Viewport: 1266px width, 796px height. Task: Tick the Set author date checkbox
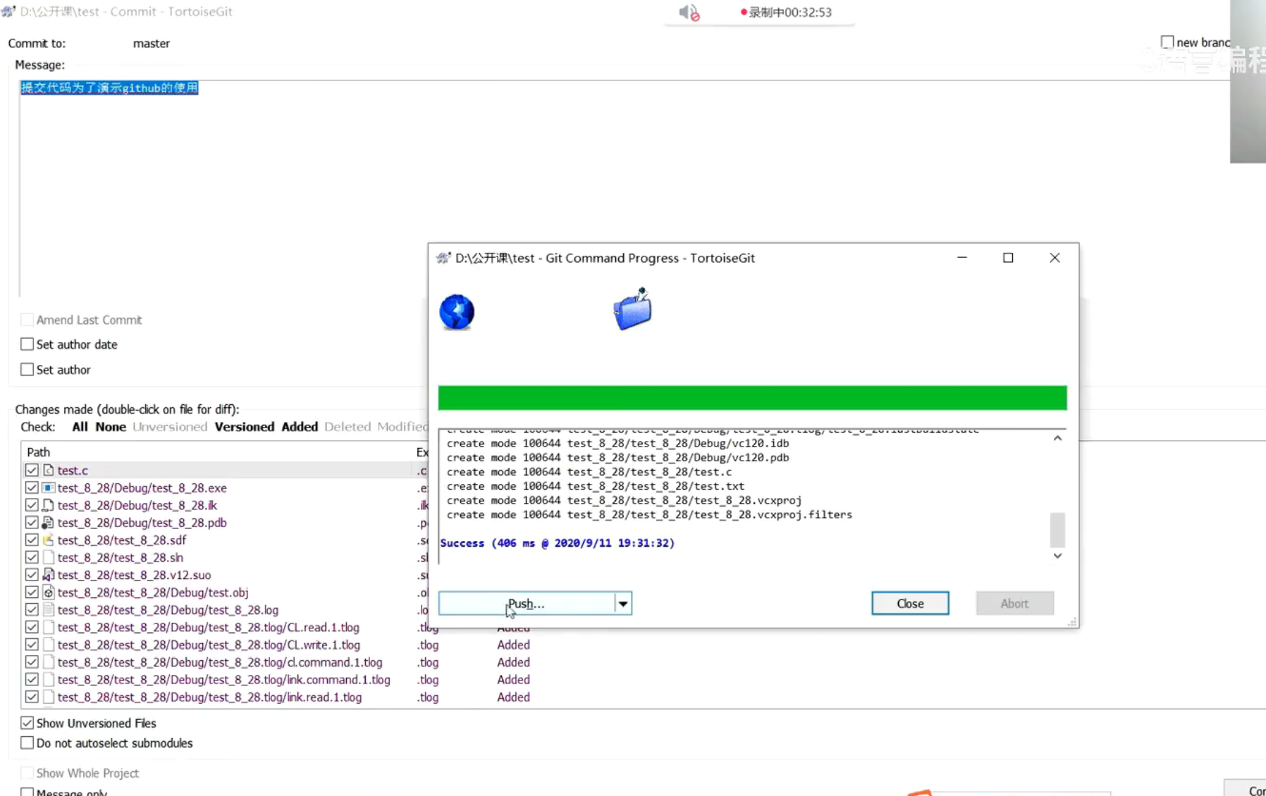pos(27,344)
